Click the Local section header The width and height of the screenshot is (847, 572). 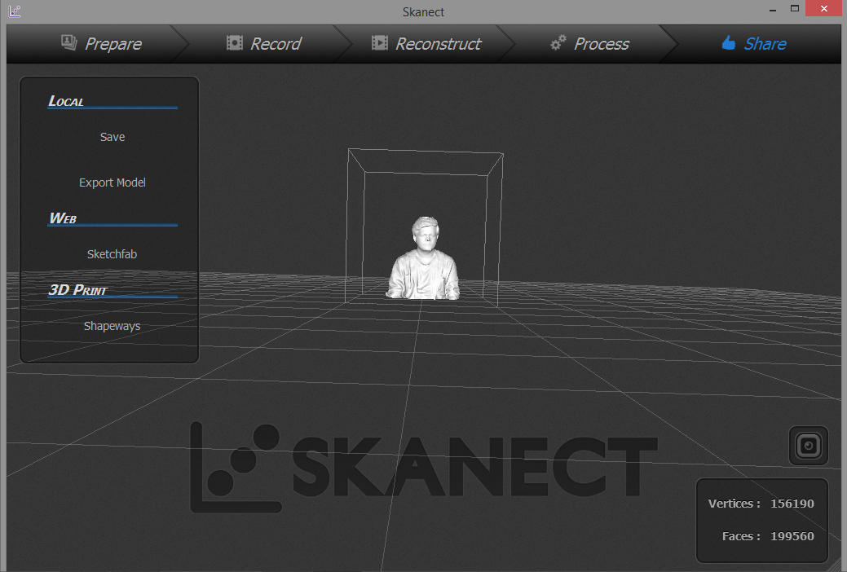66,101
